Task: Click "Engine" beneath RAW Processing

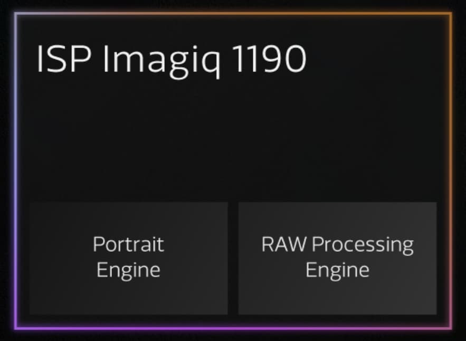Action: (x=337, y=271)
